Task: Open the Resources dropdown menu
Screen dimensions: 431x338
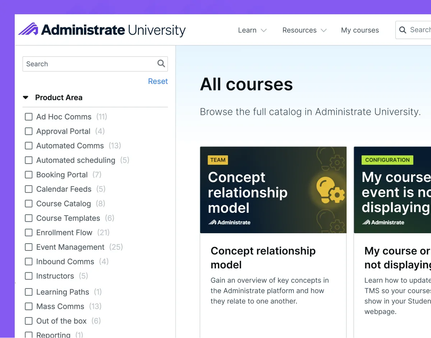Action: coord(305,30)
